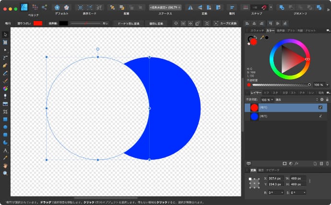Screen dimensions: 331x205
Task: Open the layer blend mode dropdown
Action: [296, 99]
